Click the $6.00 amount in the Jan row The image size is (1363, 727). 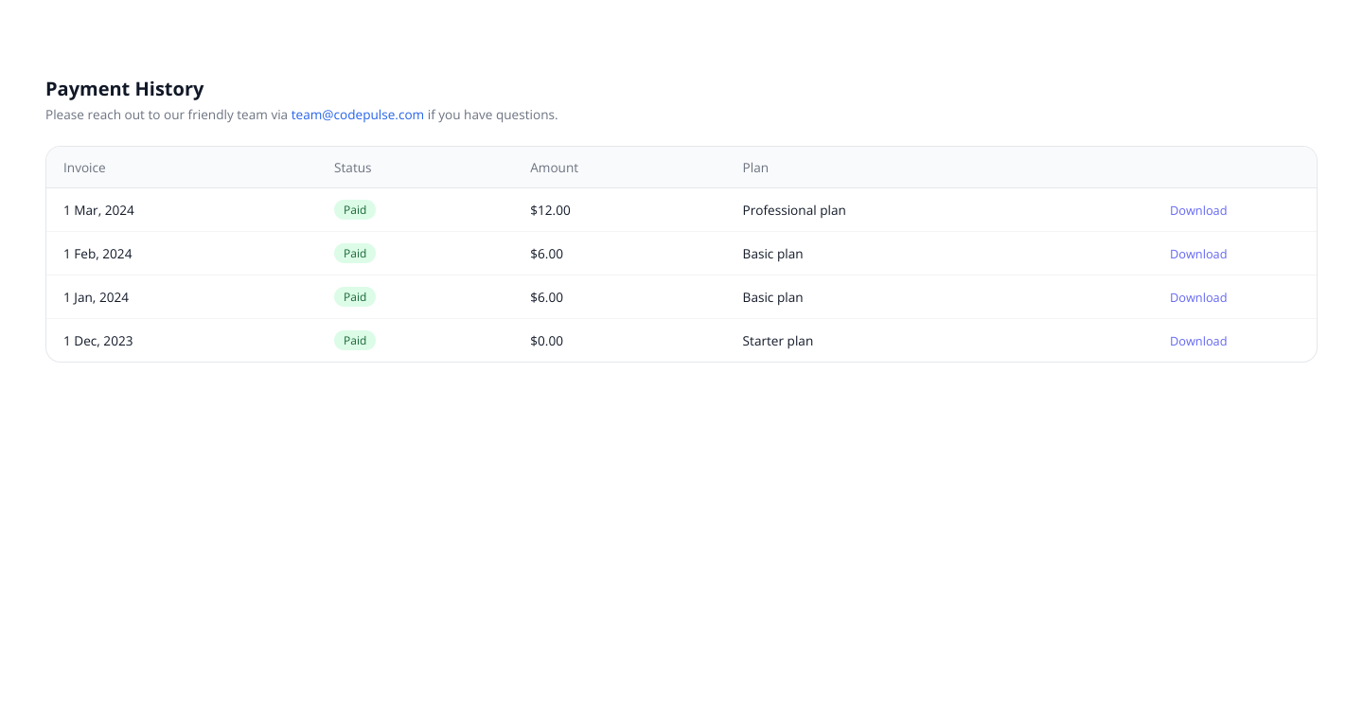click(546, 297)
